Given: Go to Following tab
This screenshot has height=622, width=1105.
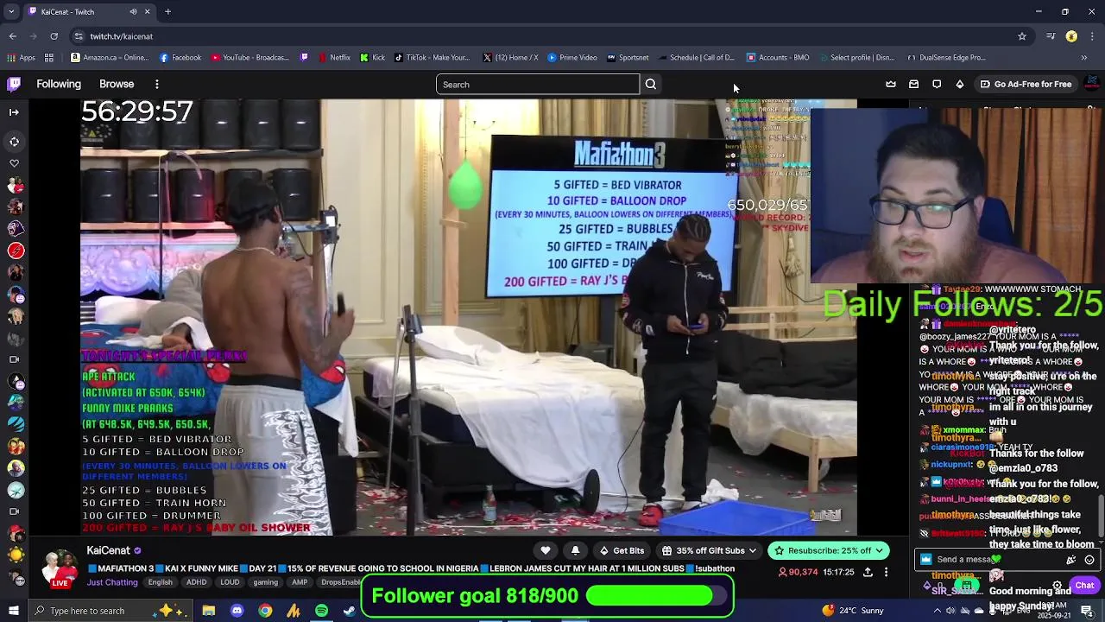Looking at the screenshot, I should click(59, 84).
